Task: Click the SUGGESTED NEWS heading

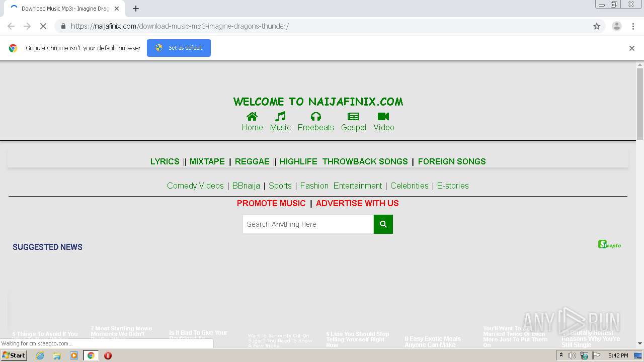Action: click(47, 247)
